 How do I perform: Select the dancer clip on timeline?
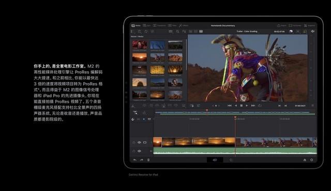click(276, 142)
